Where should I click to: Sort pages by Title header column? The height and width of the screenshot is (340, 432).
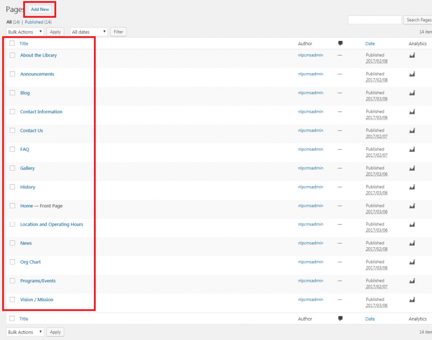coord(24,44)
